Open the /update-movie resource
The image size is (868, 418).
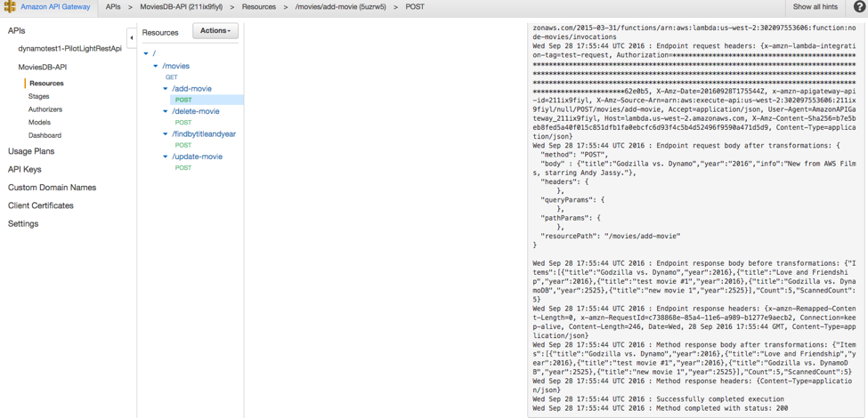[197, 157]
